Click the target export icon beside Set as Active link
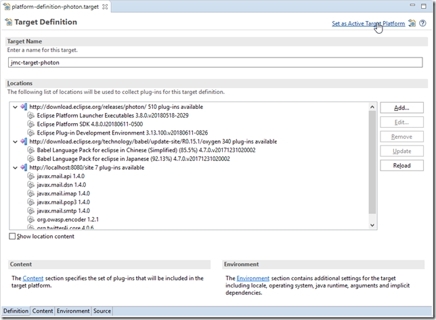 412,23
